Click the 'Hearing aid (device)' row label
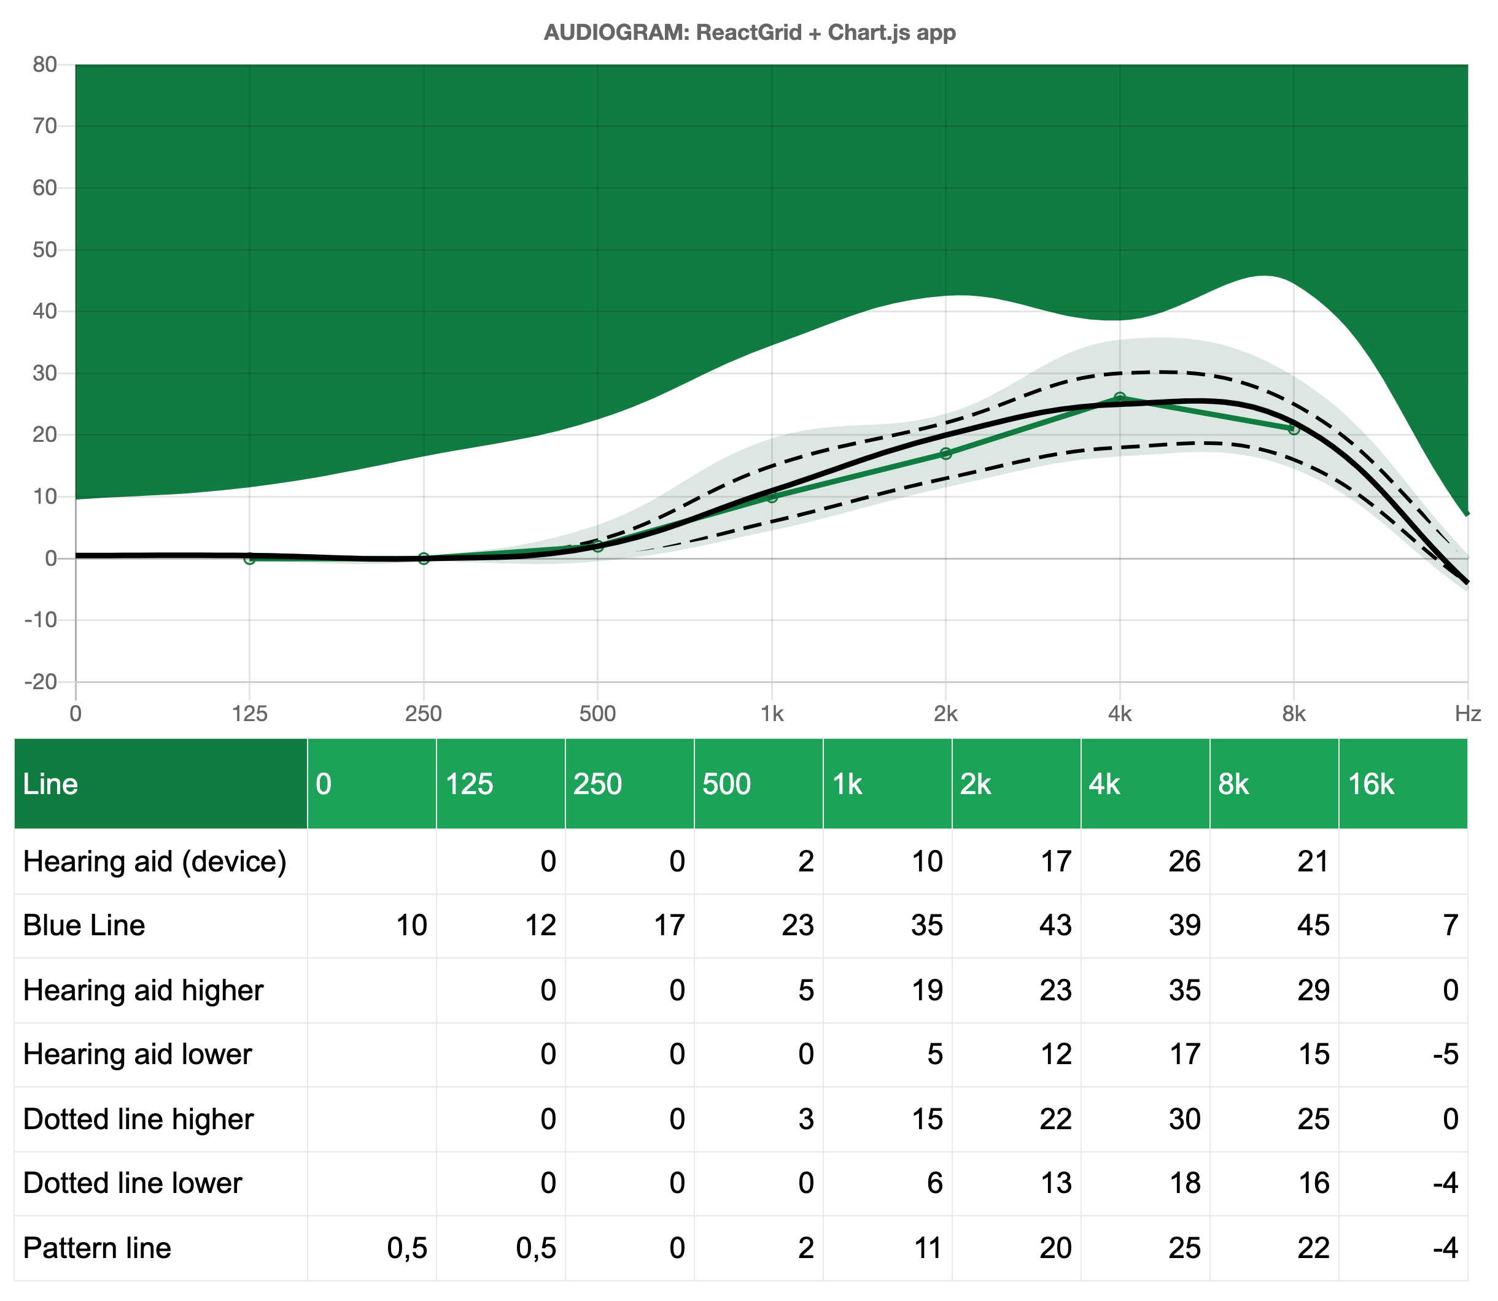Viewport: 1498px width, 1301px height. click(x=156, y=861)
